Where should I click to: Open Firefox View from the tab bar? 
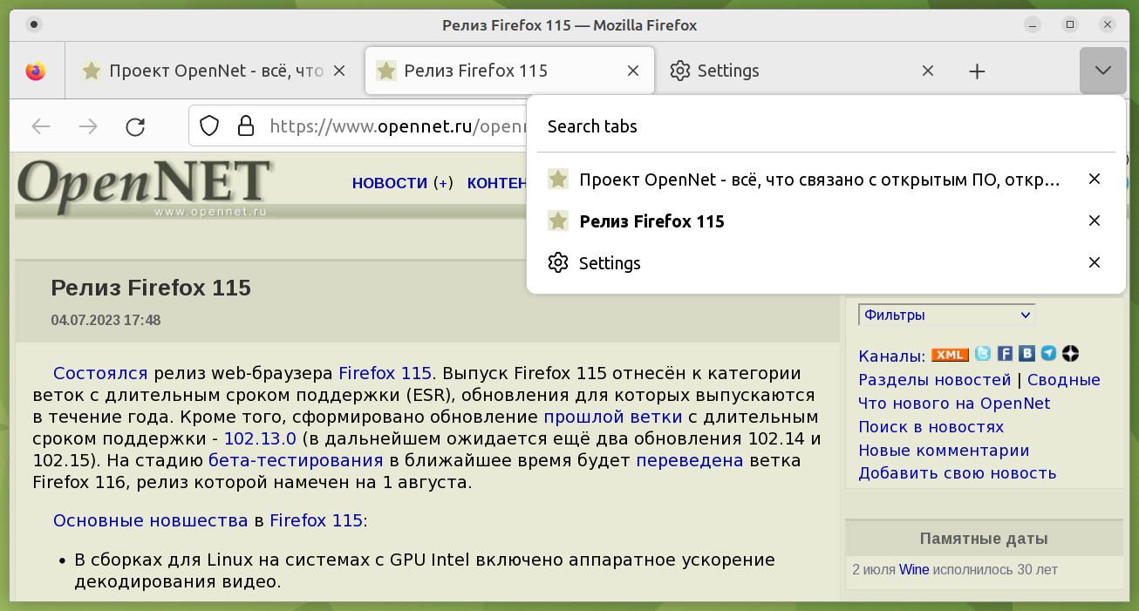[x=36, y=71]
